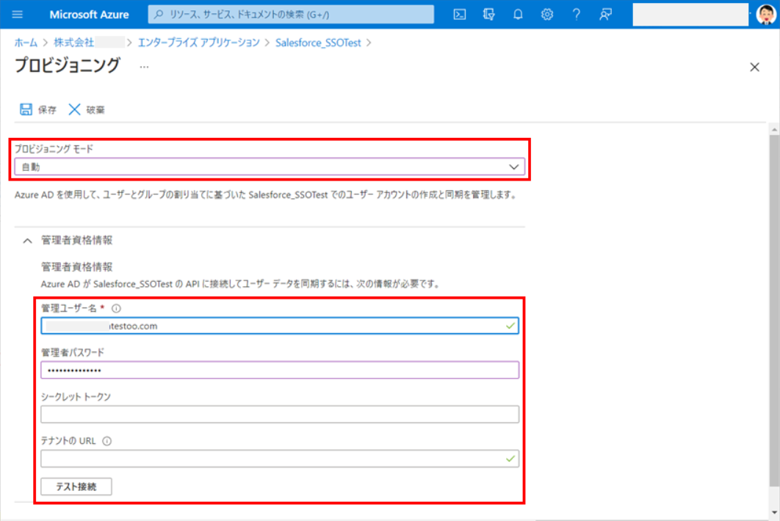
Task: Click 破棄 to discard changes
Action: 95,110
